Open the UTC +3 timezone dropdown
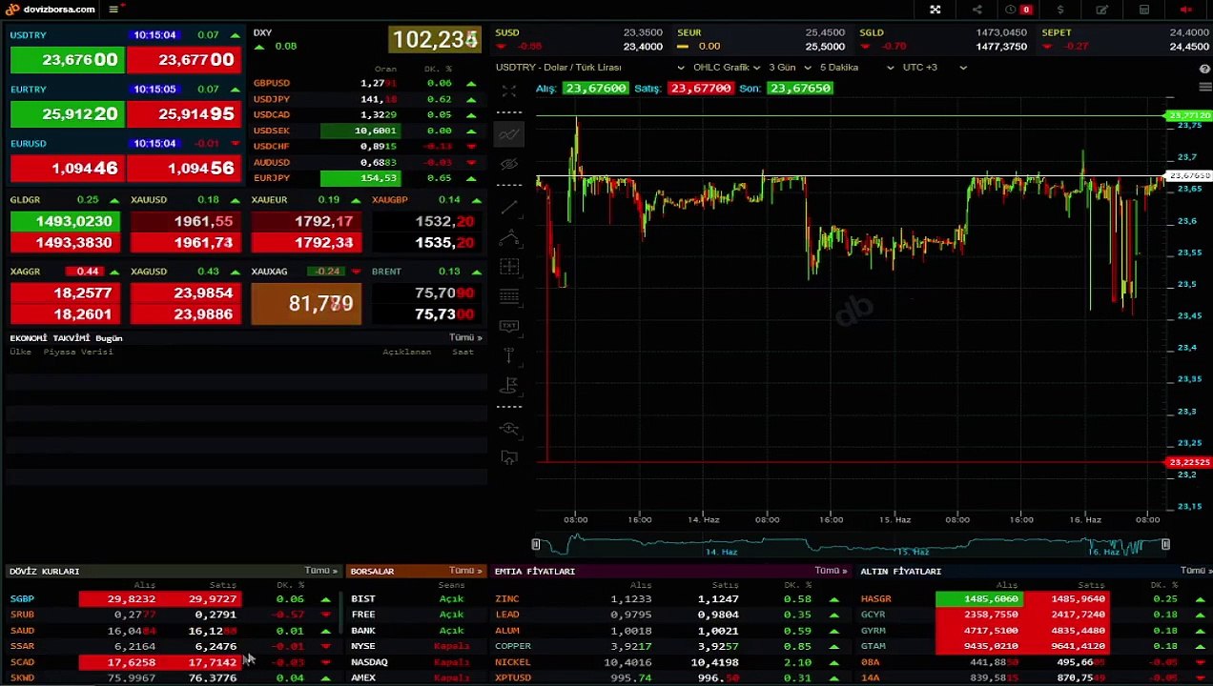 pyautogui.click(x=935, y=68)
